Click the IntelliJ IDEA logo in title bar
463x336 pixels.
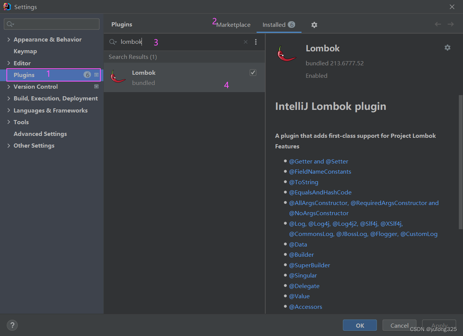click(7, 7)
